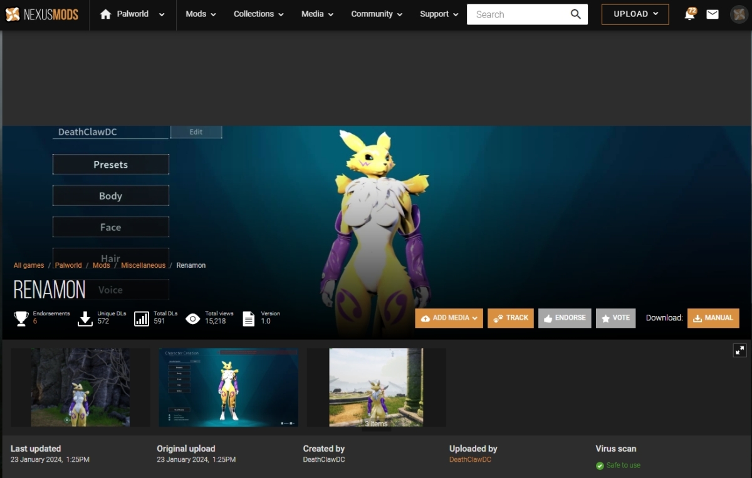Open the Mods menu
Viewport: 752px width, 478px height.
[201, 14]
